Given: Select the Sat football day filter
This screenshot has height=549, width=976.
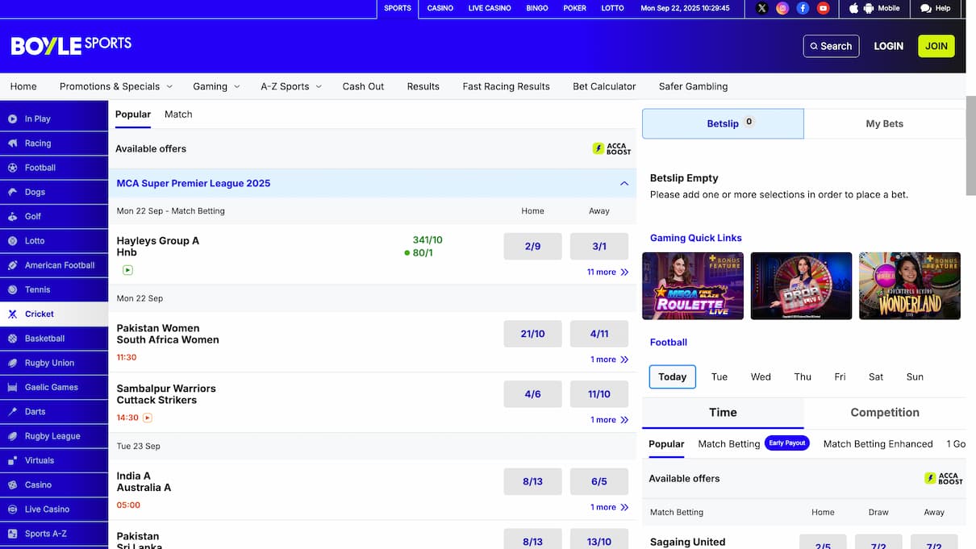Looking at the screenshot, I should coord(876,376).
